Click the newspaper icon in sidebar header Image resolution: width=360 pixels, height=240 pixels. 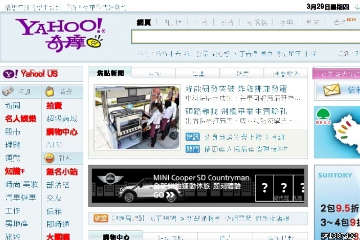point(8,91)
